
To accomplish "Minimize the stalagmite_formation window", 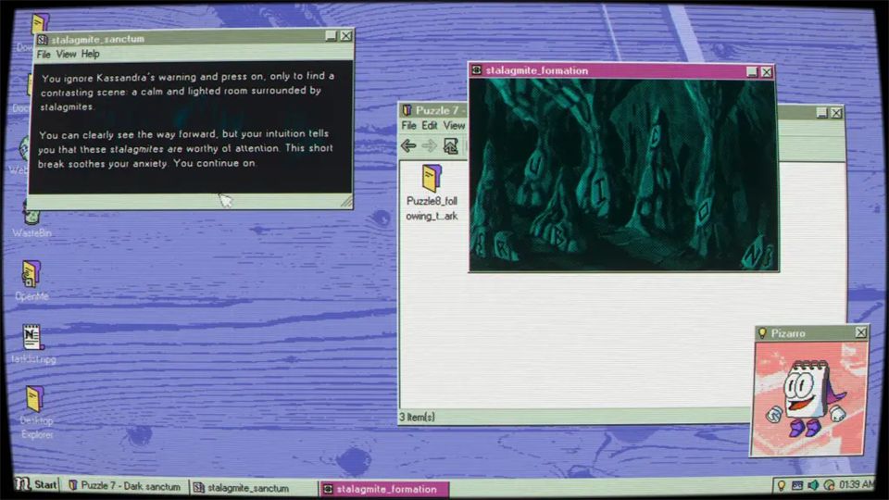I will point(752,72).
